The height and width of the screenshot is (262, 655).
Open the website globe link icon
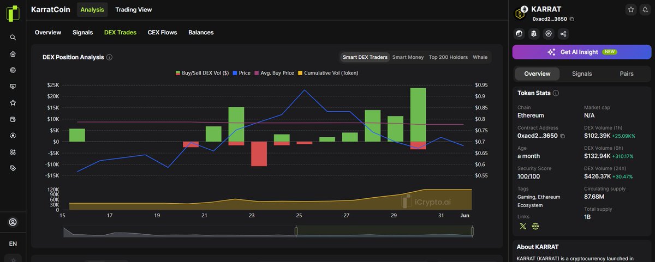(535, 226)
